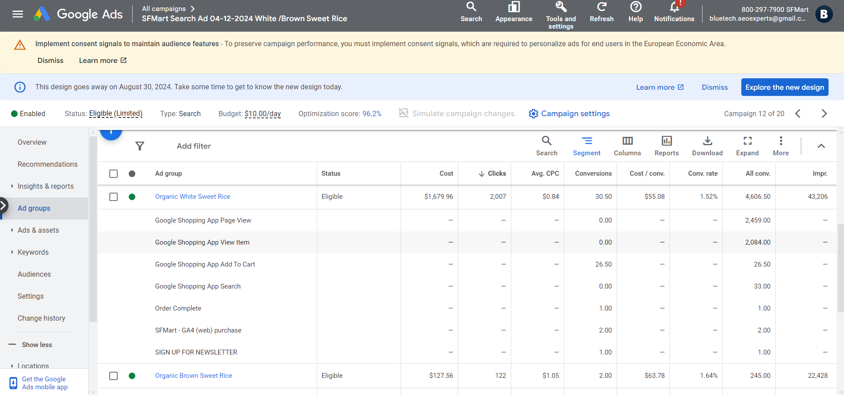Go to the next campaign arrow
The image size is (844, 395).
coord(824,113)
